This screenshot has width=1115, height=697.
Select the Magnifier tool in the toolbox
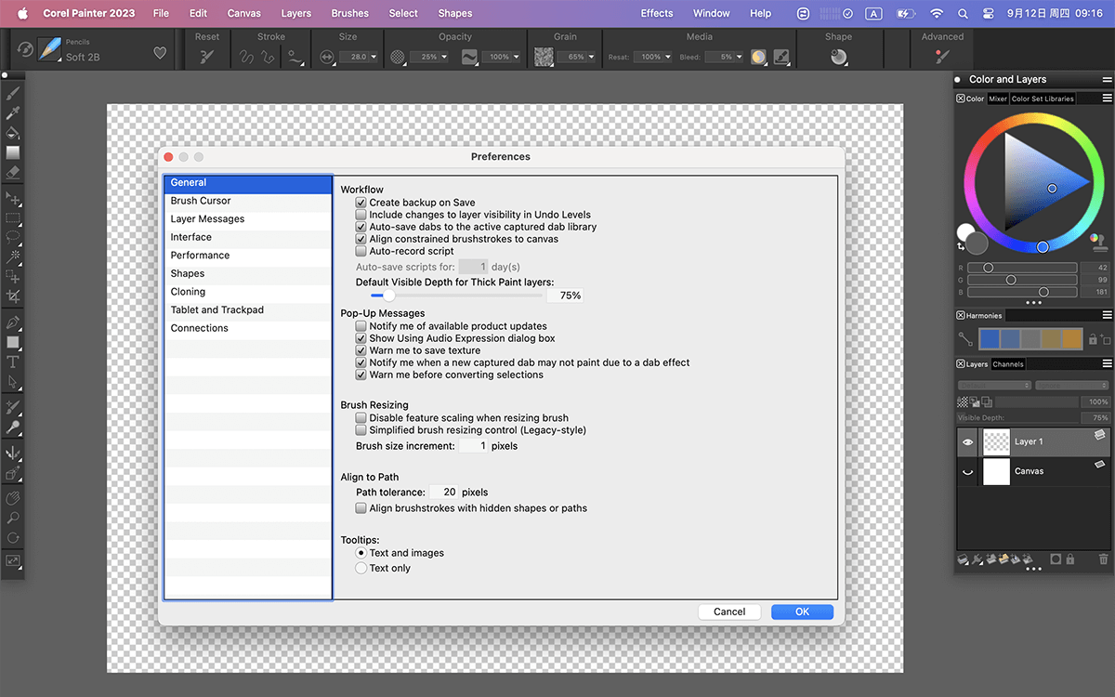tap(13, 519)
